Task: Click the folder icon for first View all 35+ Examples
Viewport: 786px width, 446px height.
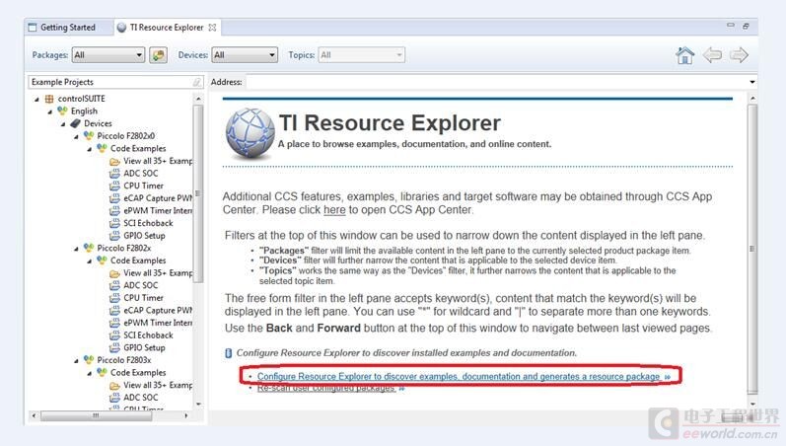Action: (114, 161)
